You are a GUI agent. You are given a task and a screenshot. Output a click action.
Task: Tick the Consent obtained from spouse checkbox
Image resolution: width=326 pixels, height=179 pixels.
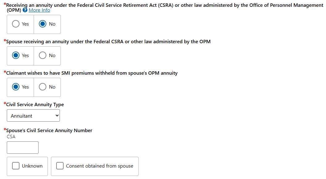click(60, 166)
